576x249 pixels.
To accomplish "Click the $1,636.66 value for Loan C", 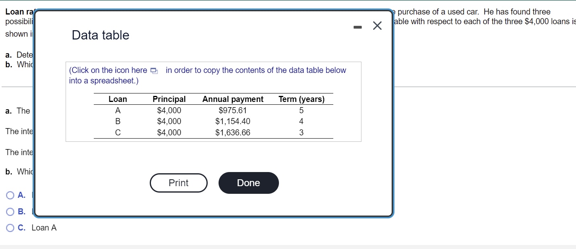I will tap(233, 132).
